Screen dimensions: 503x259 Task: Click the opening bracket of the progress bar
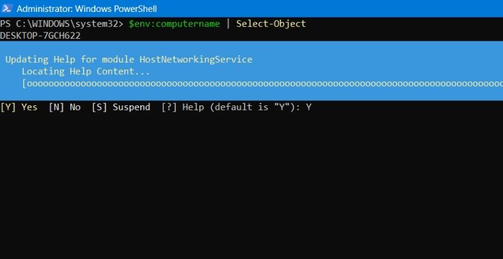point(24,83)
